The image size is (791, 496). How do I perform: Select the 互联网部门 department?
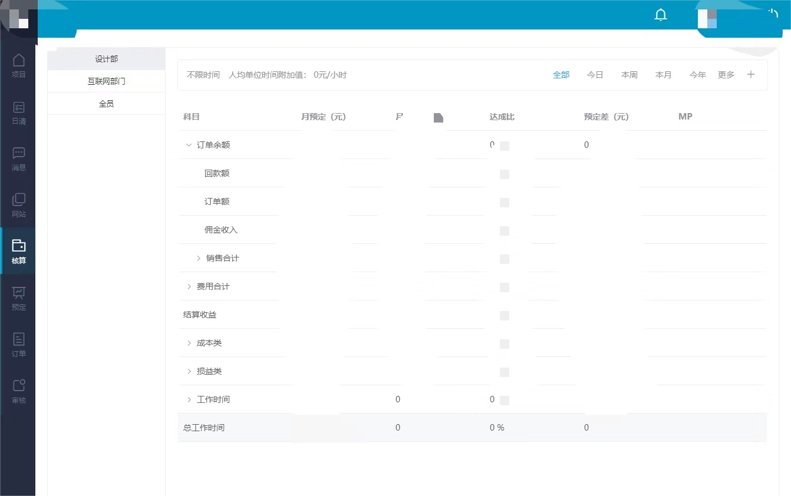click(107, 81)
